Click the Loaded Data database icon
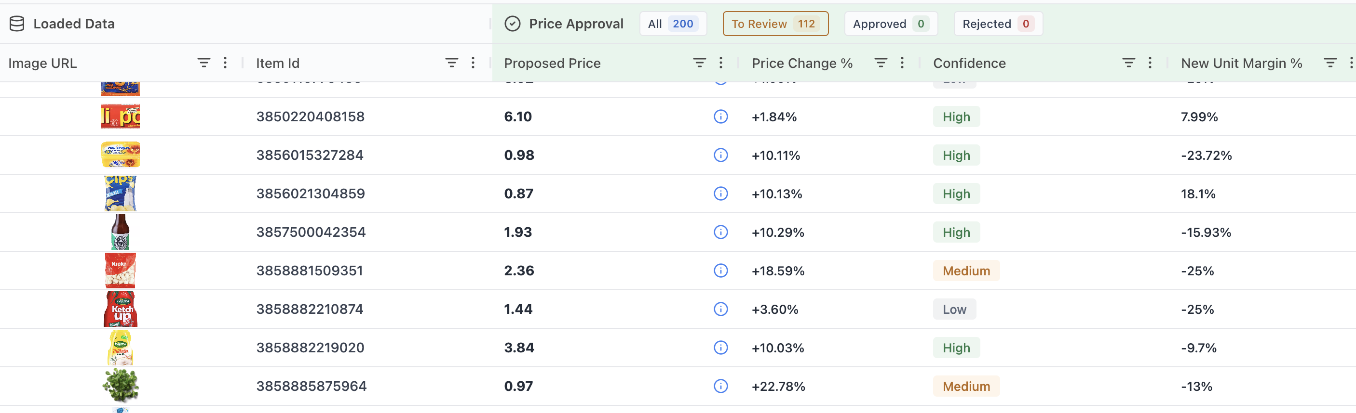This screenshot has width=1356, height=413. click(17, 24)
